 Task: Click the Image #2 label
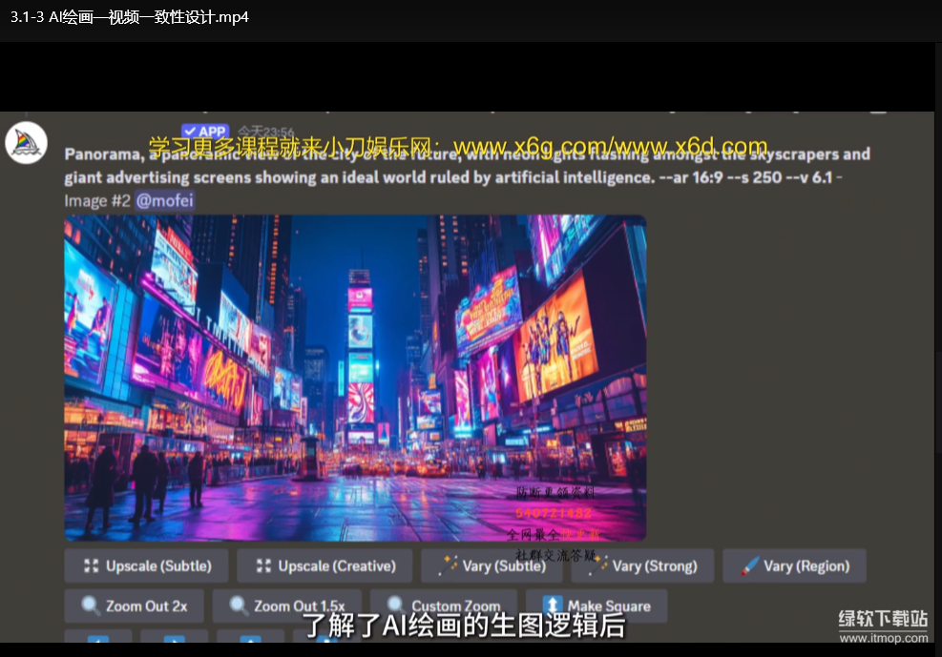pyautogui.click(x=97, y=200)
